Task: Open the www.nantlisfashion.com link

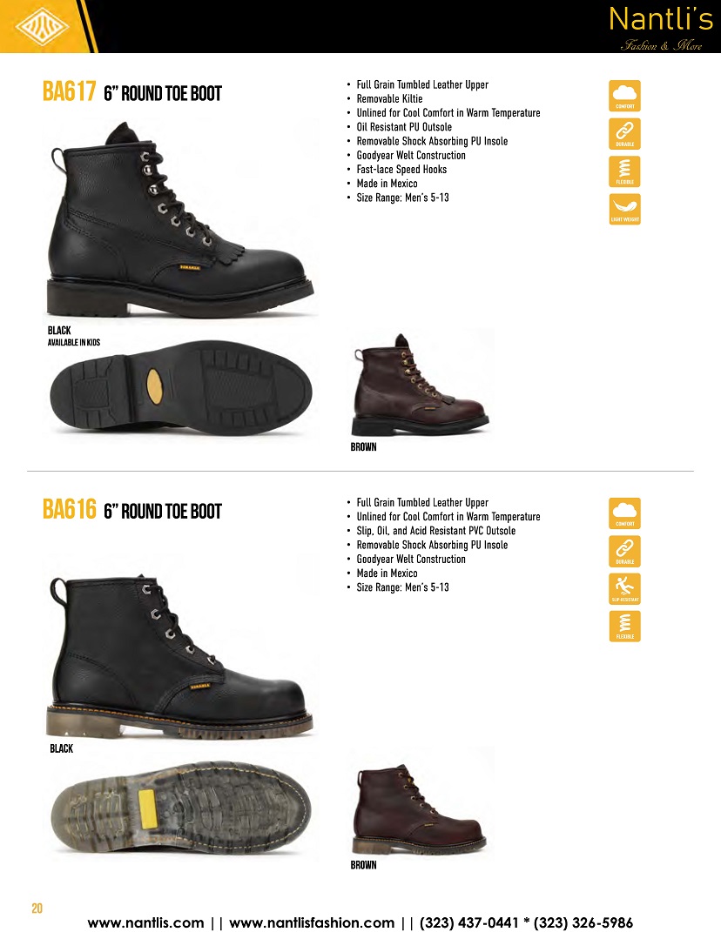Action: pos(312,922)
